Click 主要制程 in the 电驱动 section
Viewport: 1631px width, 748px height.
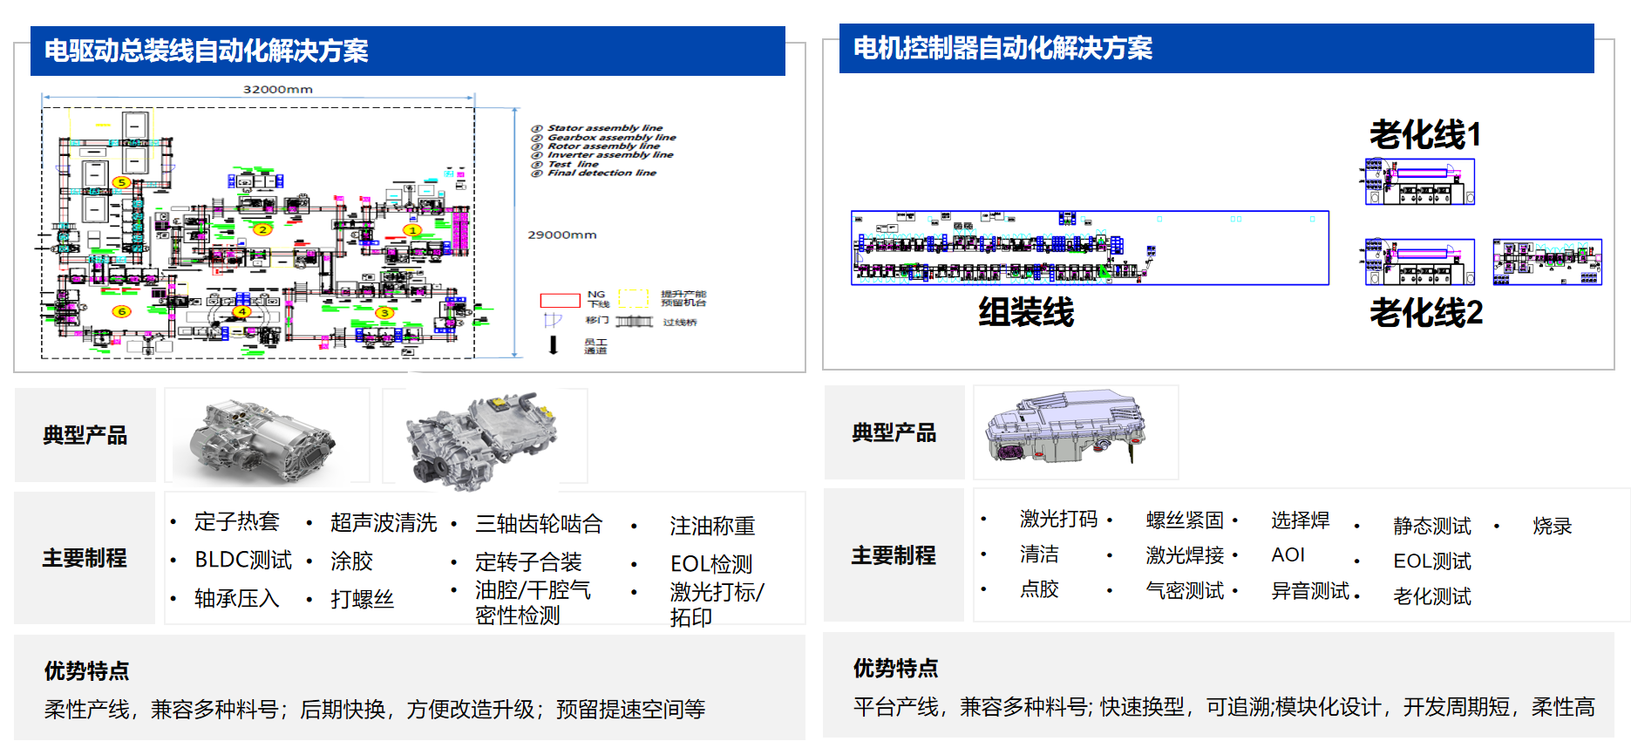click(85, 558)
